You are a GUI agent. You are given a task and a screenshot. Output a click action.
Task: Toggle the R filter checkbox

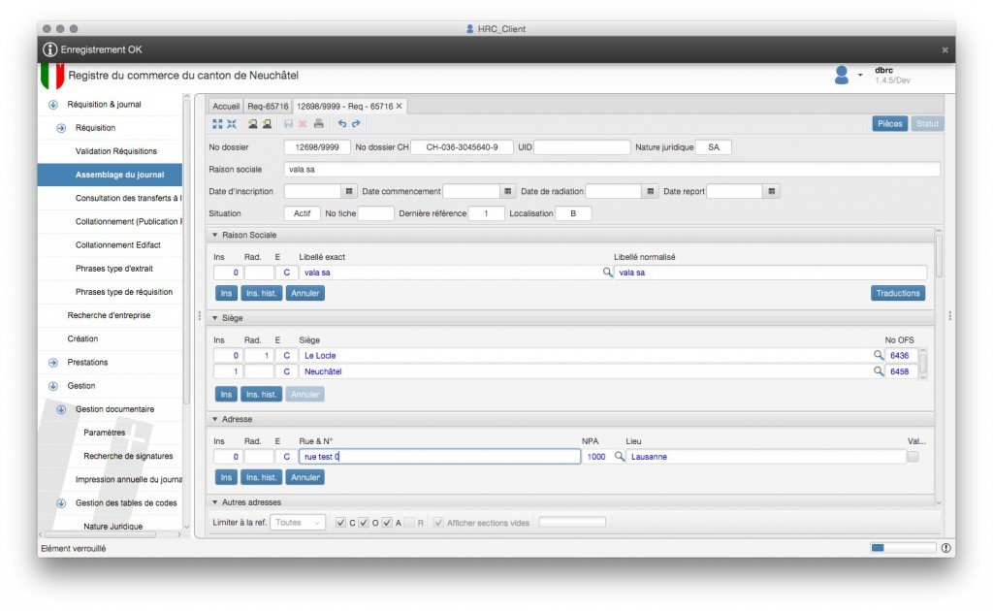[409, 523]
